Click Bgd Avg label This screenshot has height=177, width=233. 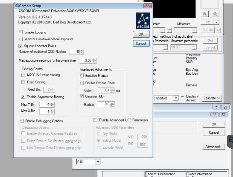(x=192, y=70)
